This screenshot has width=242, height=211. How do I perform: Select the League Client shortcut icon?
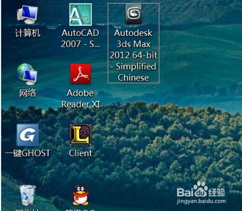(x=80, y=135)
